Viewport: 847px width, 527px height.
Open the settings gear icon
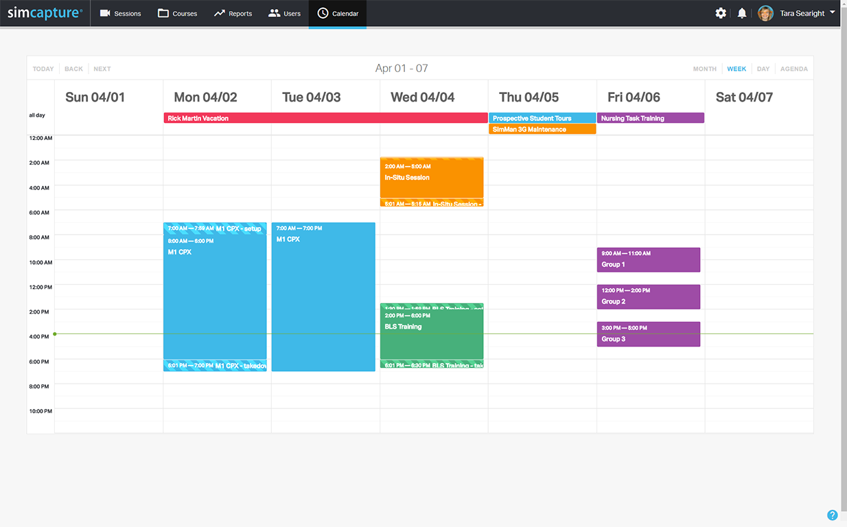coord(721,13)
